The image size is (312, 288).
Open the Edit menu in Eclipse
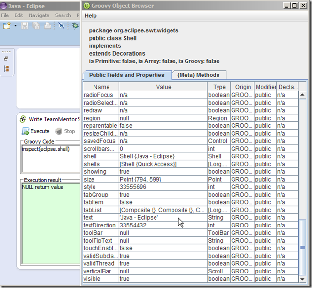tap(18, 15)
